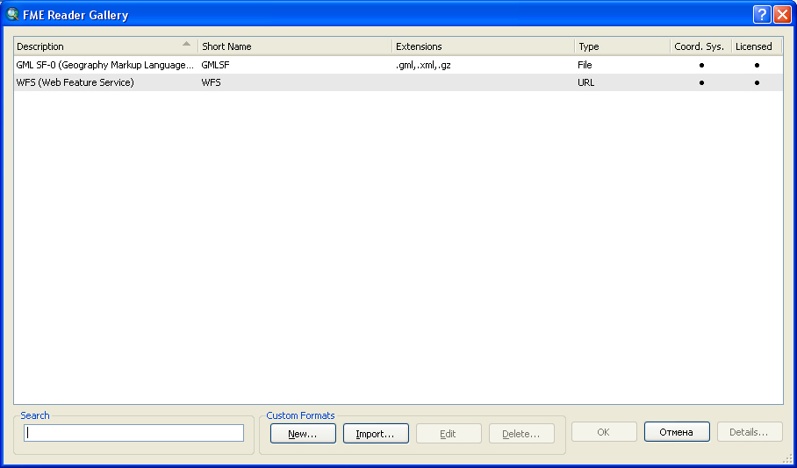797x468 pixels.
Task: Click the Отмена cancel button
Action: [677, 432]
